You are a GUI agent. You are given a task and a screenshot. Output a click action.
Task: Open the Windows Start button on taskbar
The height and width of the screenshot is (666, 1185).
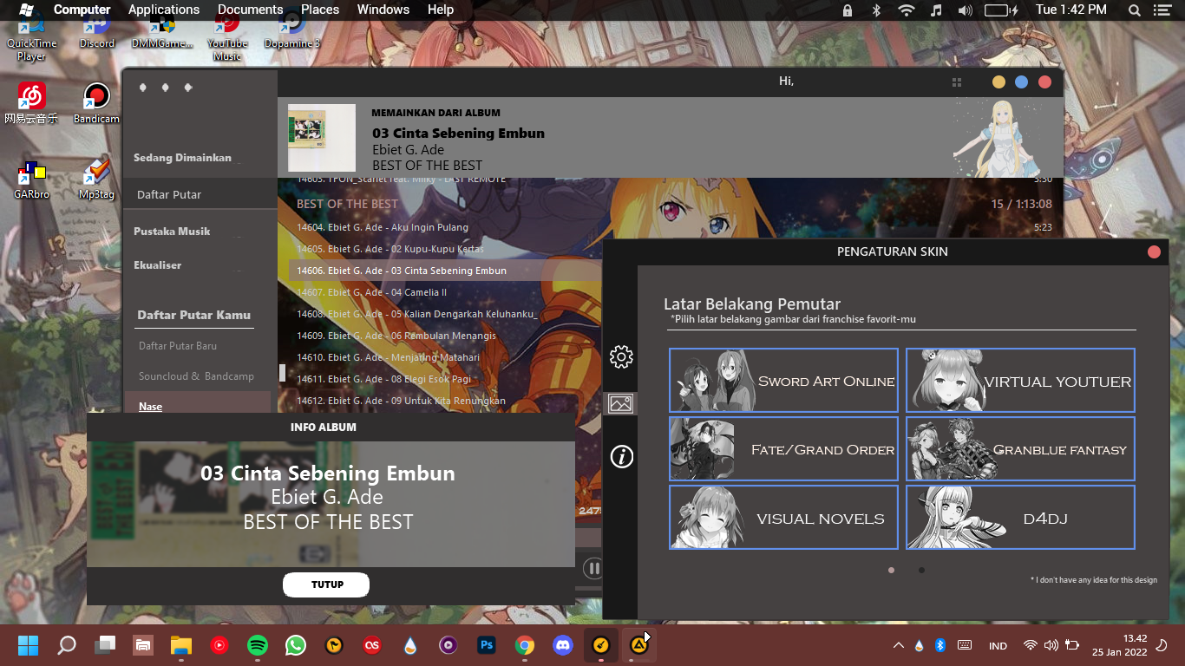point(28,645)
